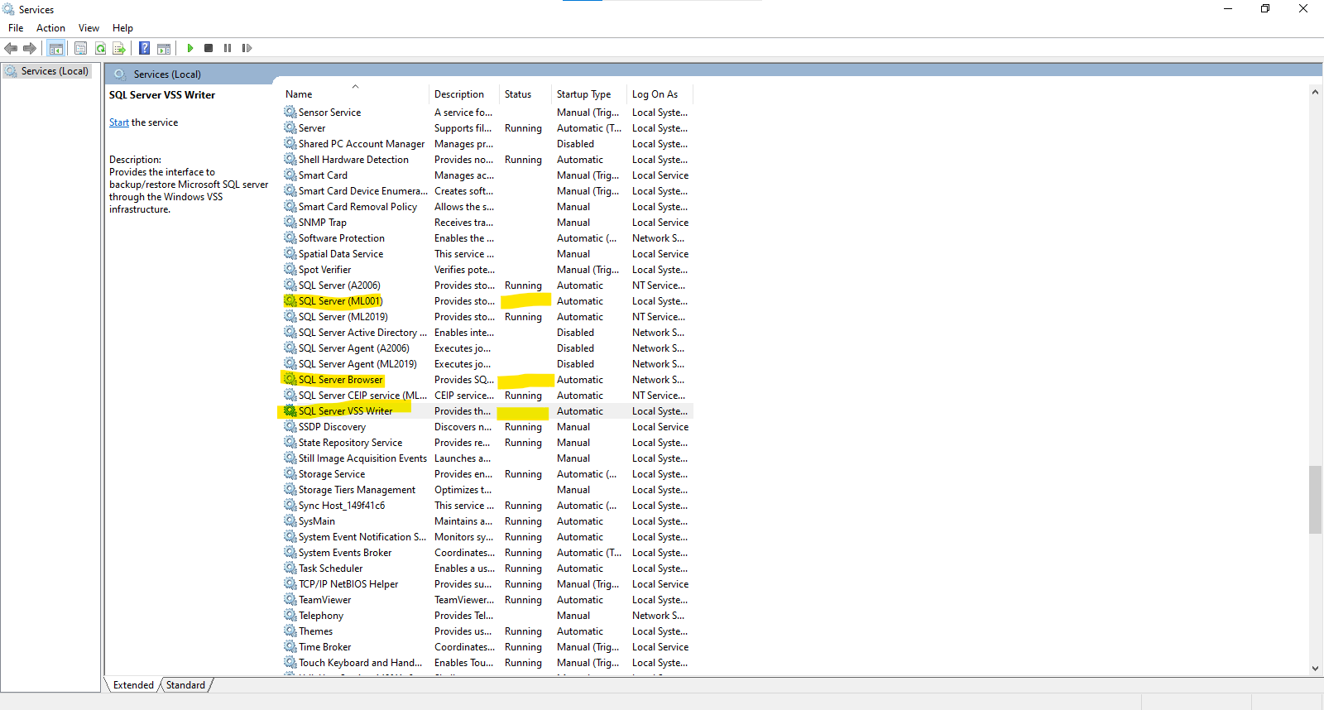Click the gear icon beside Task Scheduler

click(x=290, y=568)
